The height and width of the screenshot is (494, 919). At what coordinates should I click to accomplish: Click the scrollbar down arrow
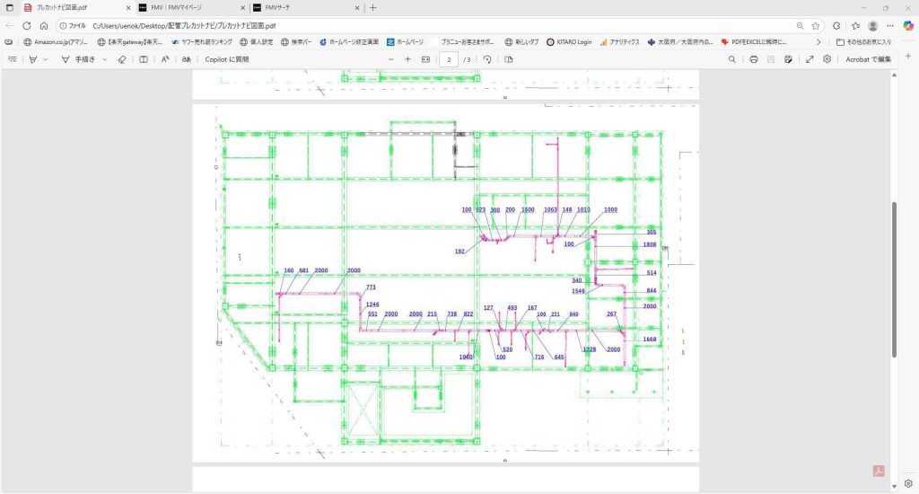click(x=894, y=487)
